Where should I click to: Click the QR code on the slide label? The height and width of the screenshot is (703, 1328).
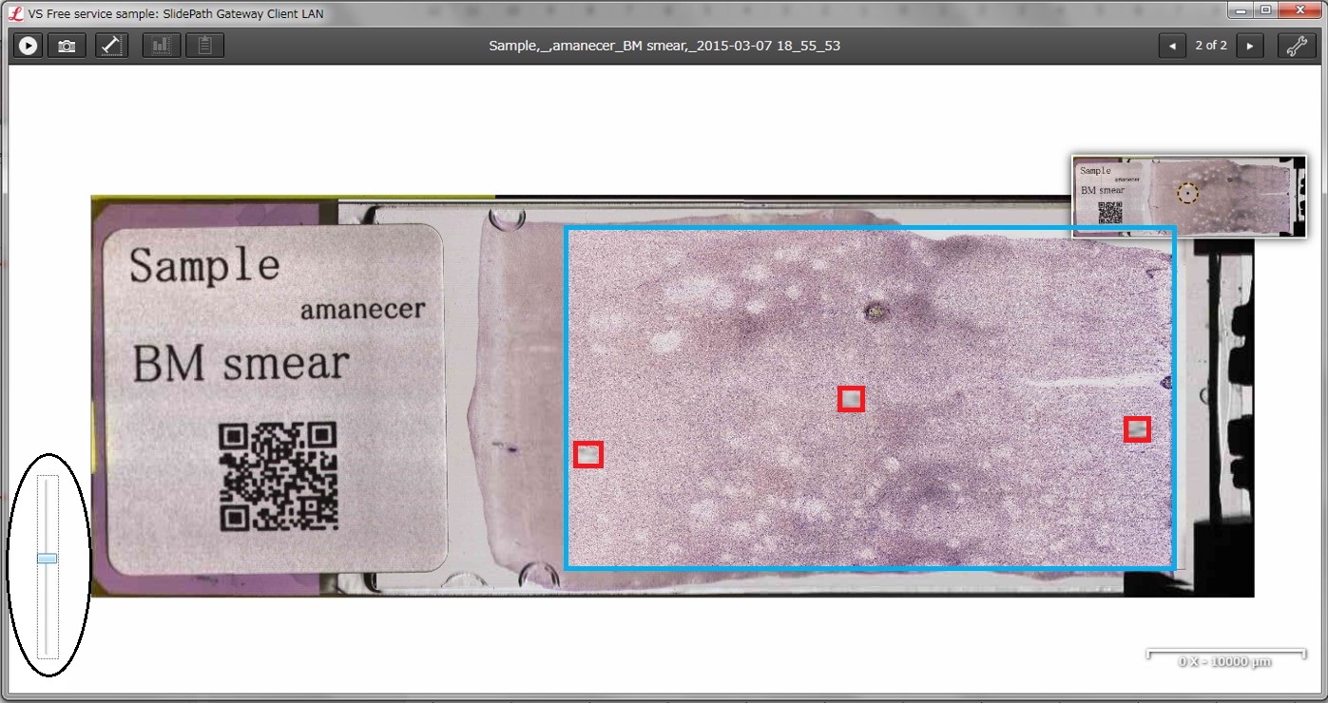(279, 477)
